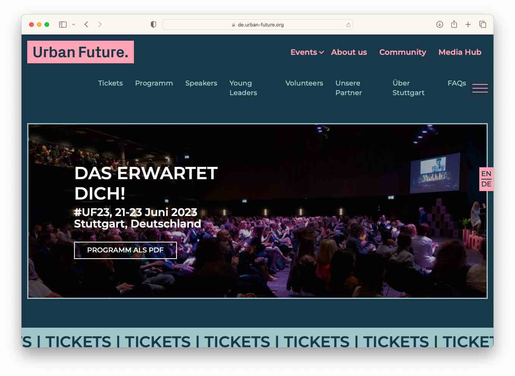Expand the Events dropdown menu
Screen dimensions: 515x376
click(x=307, y=52)
